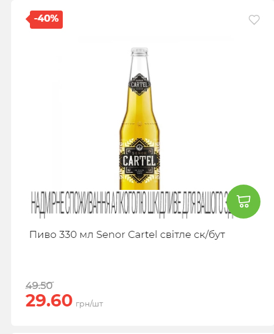Click the bottle's clear glass cap
Screen dimensions: 274x334
pyautogui.click(x=139, y=52)
